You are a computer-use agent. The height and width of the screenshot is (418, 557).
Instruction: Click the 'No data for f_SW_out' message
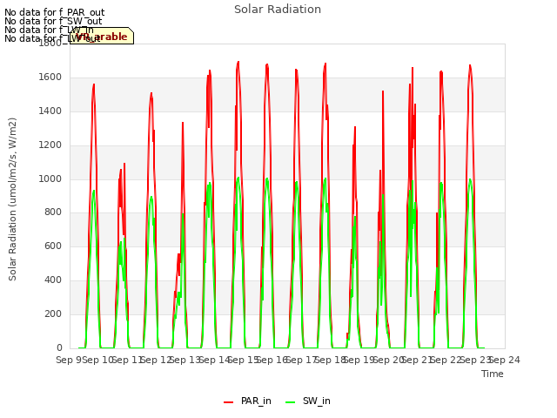click(x=53, y=21)
